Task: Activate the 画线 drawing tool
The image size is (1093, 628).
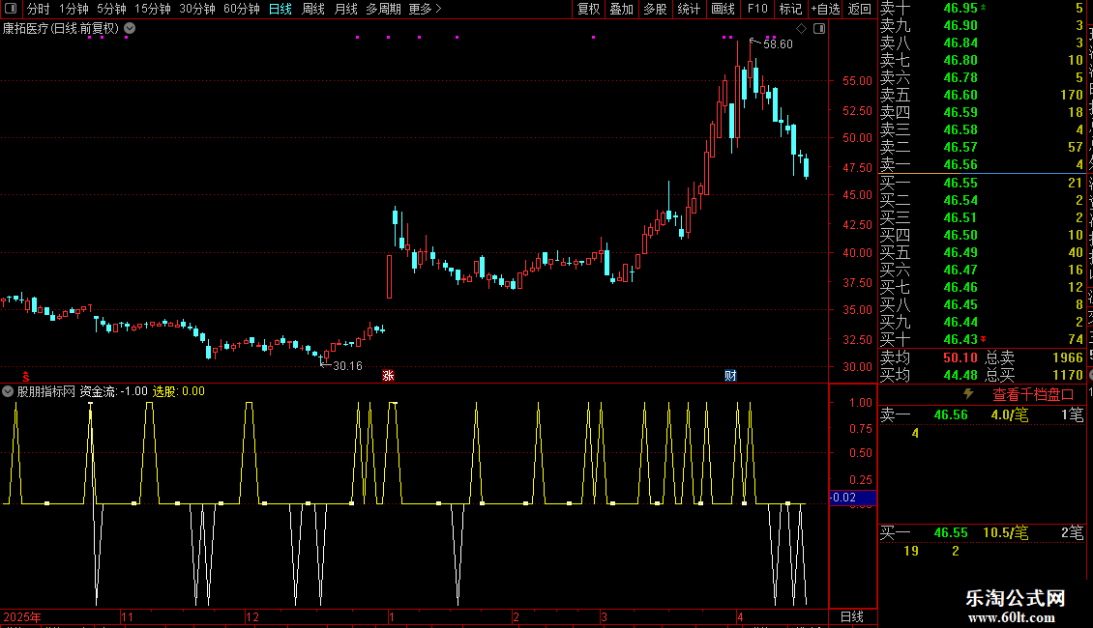Action: (x=723, y=9)
